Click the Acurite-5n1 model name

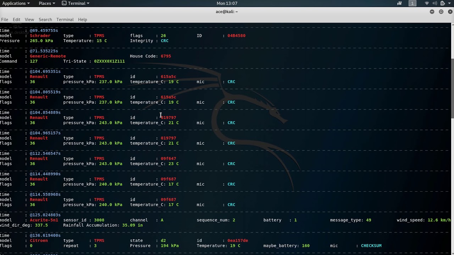(44, 220)
